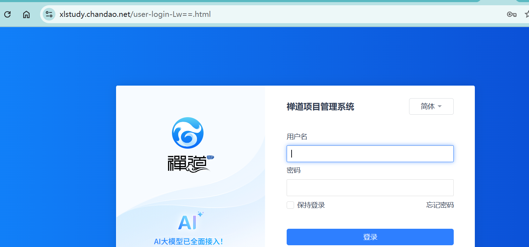Focus the 用户名 input field

pyautogui.click(x=370, y=154)
